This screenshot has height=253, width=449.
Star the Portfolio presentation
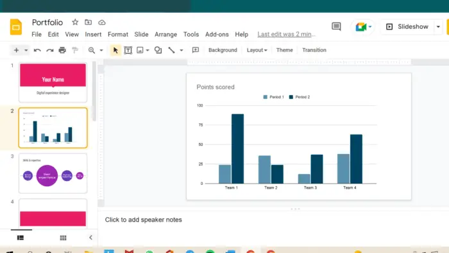coord(75,22)
